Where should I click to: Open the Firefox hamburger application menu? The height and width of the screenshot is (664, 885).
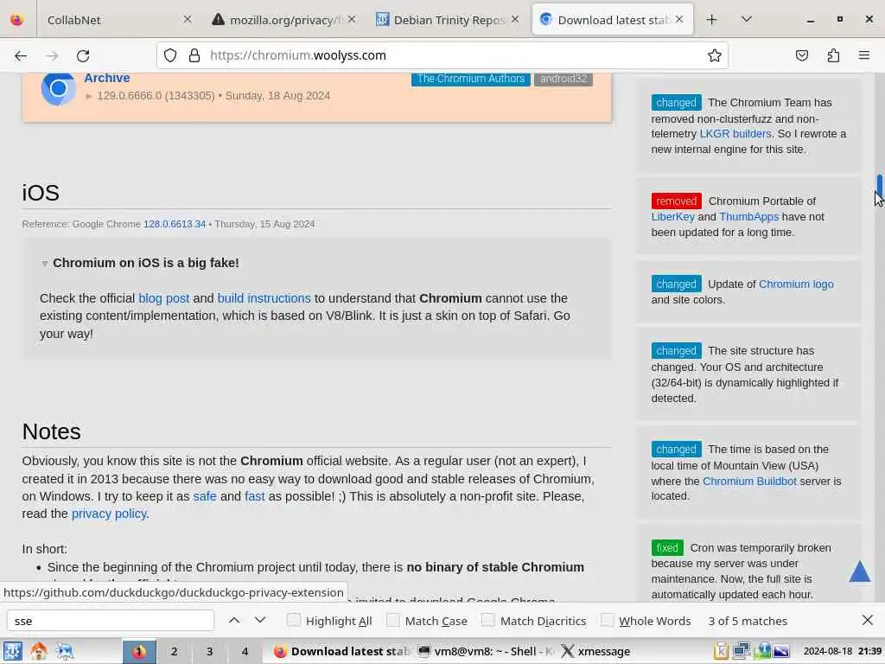tap(864, 55)
